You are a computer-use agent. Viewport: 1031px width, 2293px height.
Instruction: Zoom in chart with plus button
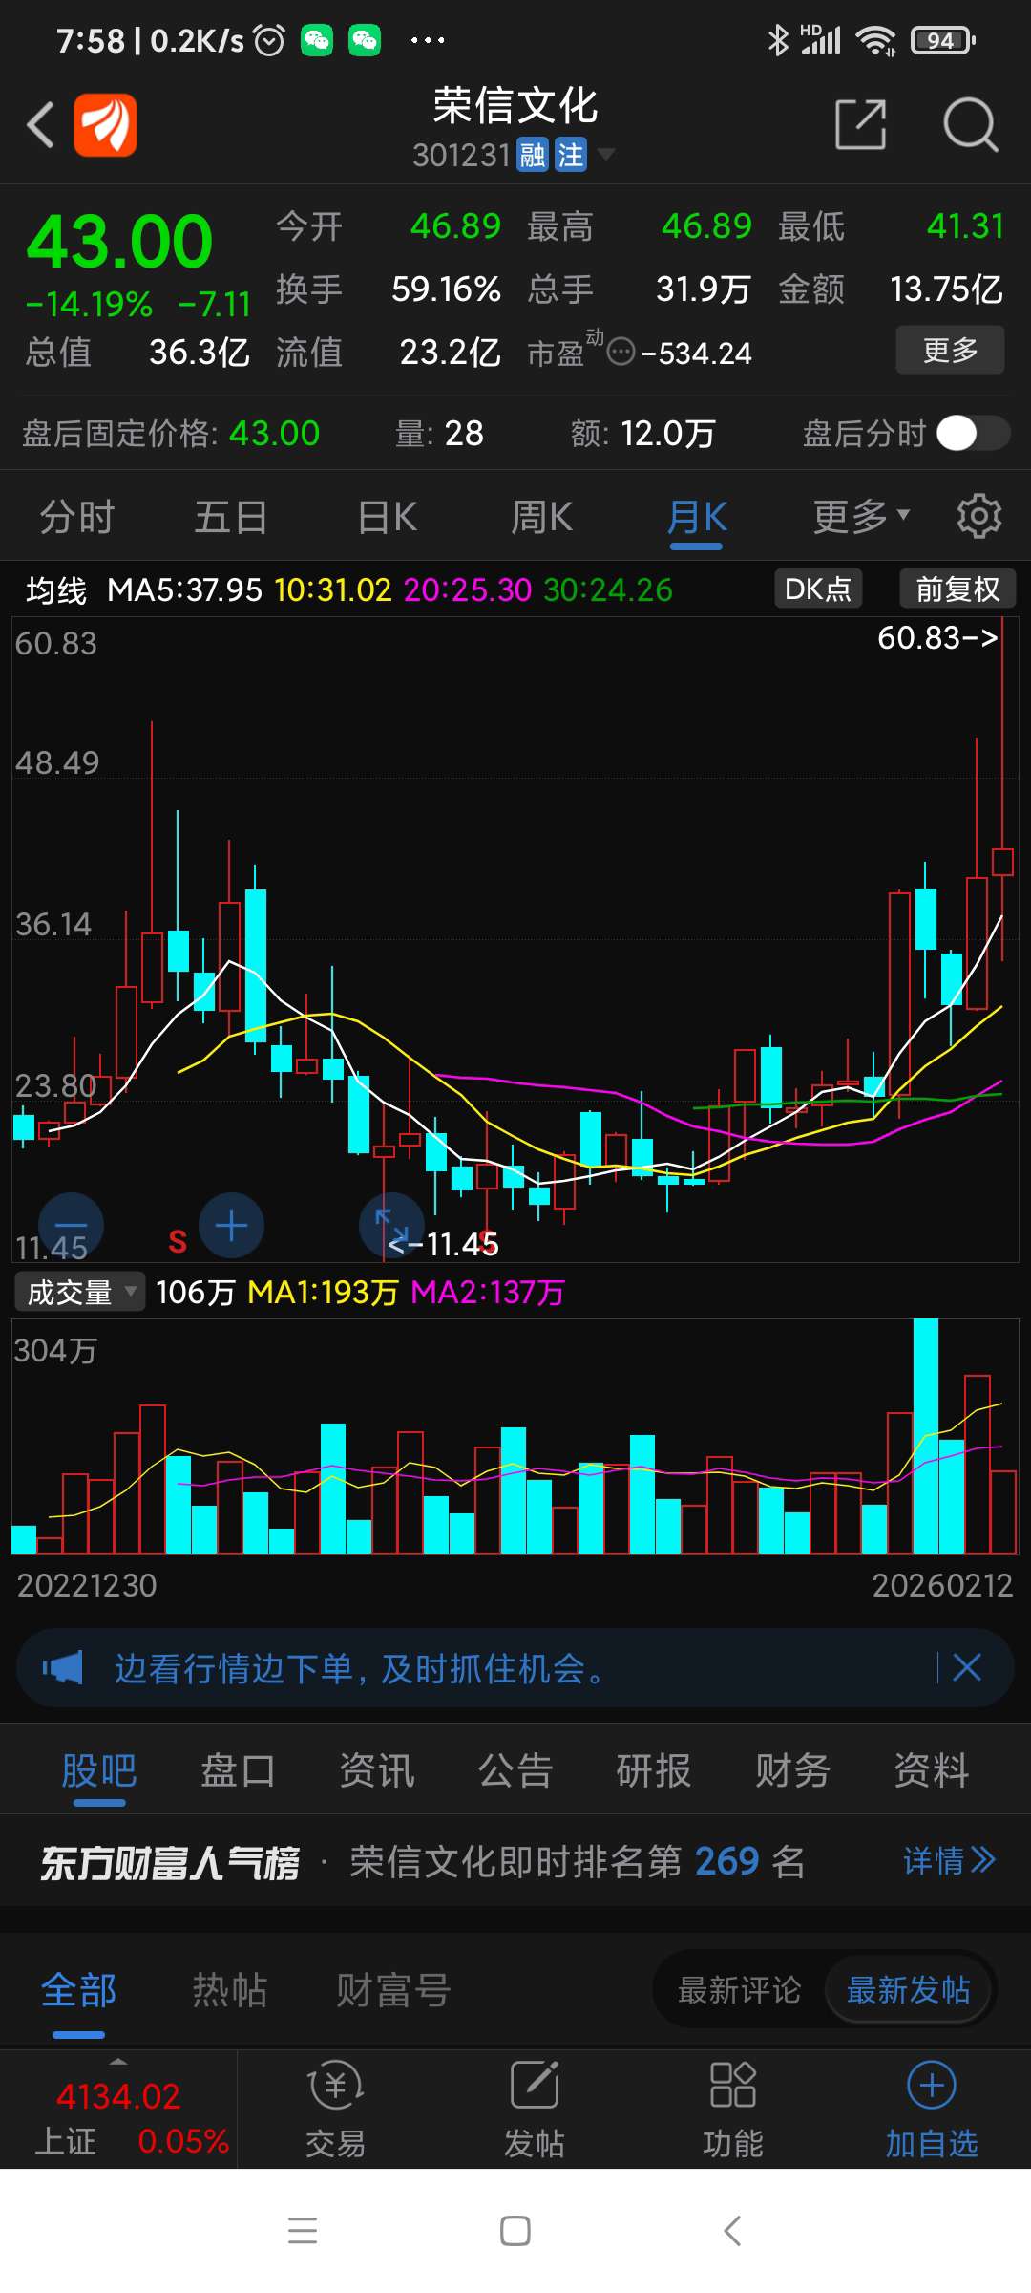point(231,1226)
